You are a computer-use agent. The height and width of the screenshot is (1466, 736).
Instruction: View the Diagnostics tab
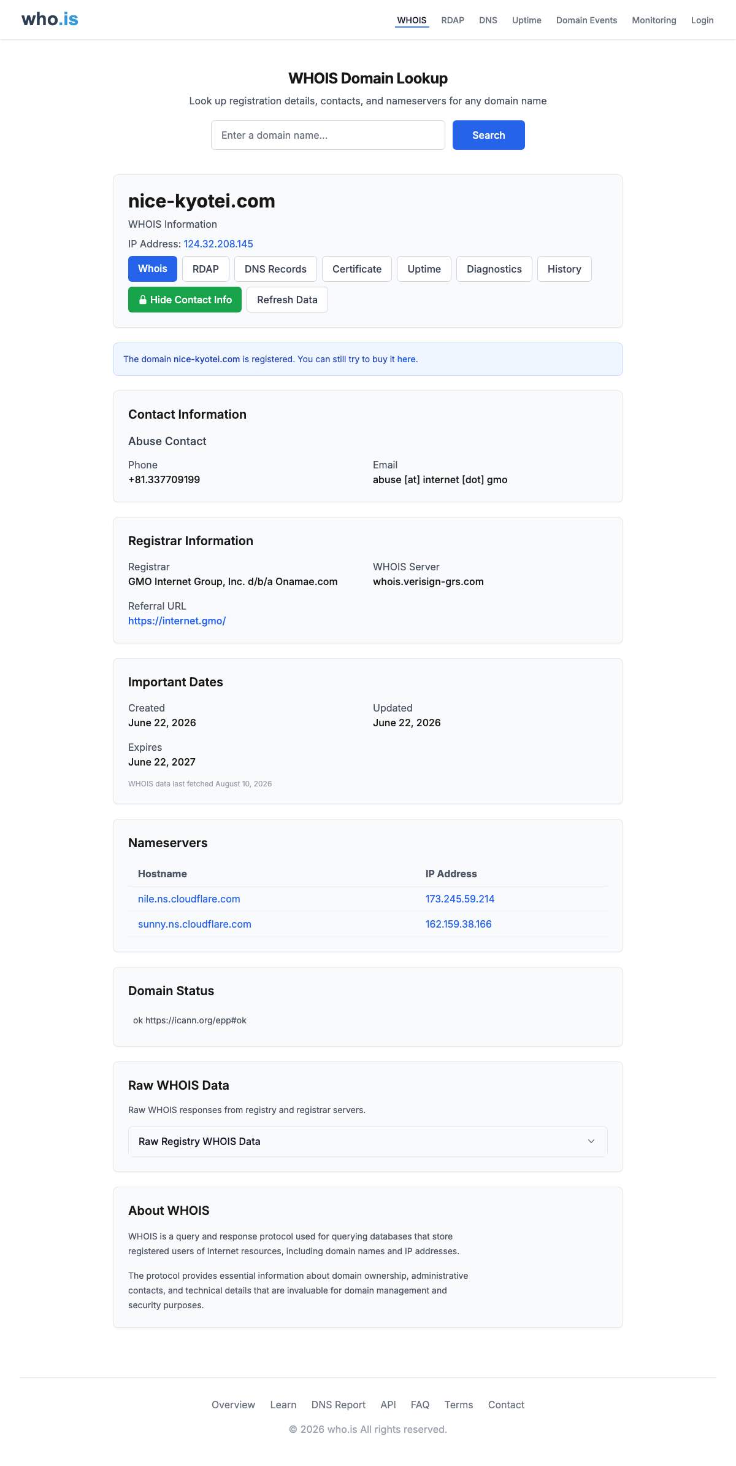(x=494, y=269)
